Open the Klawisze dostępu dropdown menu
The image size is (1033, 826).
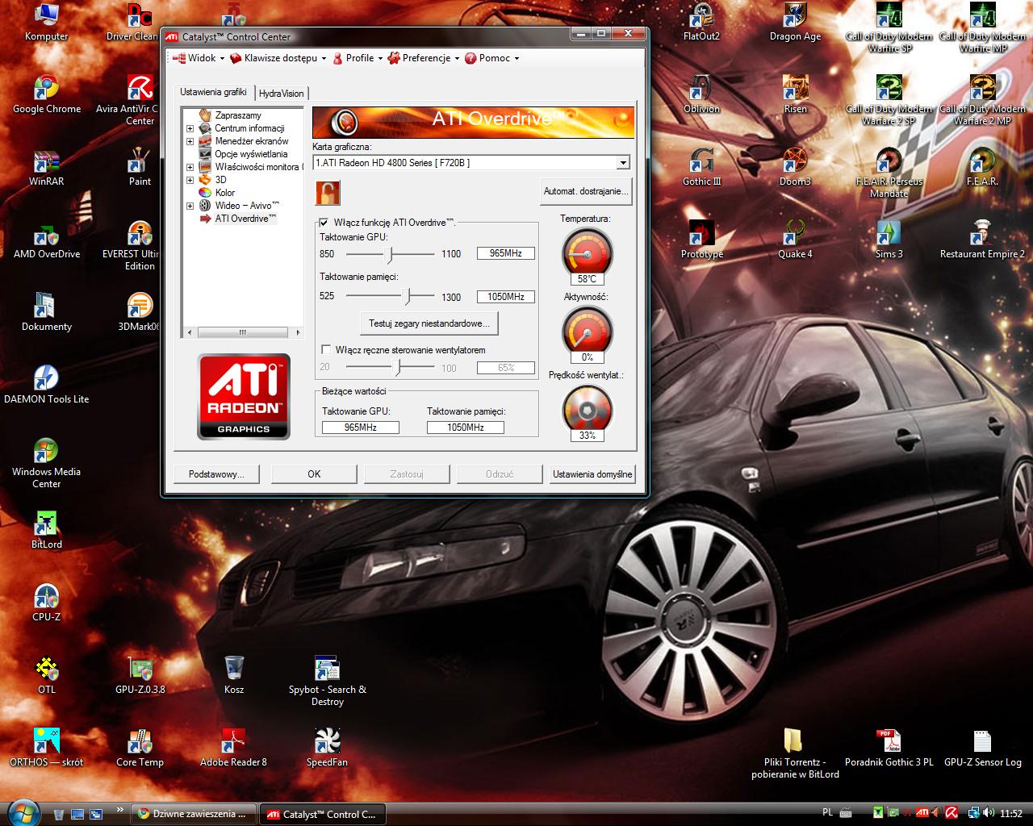pyautogui.click(x=278, y=58)
